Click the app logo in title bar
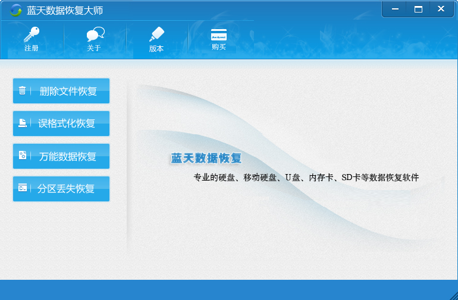Image resolution: width=458 pixels, height=300 pixels. (15, 10)
